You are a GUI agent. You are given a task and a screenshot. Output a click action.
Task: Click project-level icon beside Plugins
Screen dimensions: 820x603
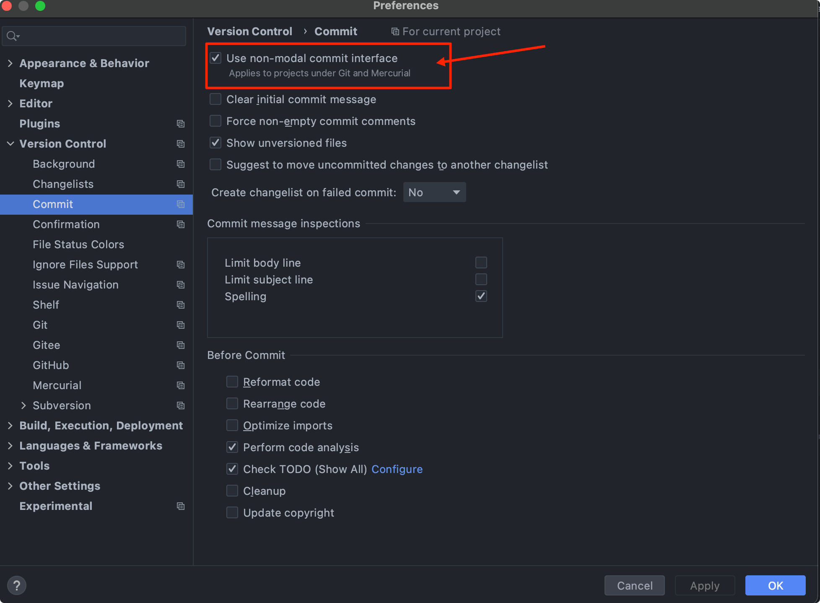pos(181,124)
